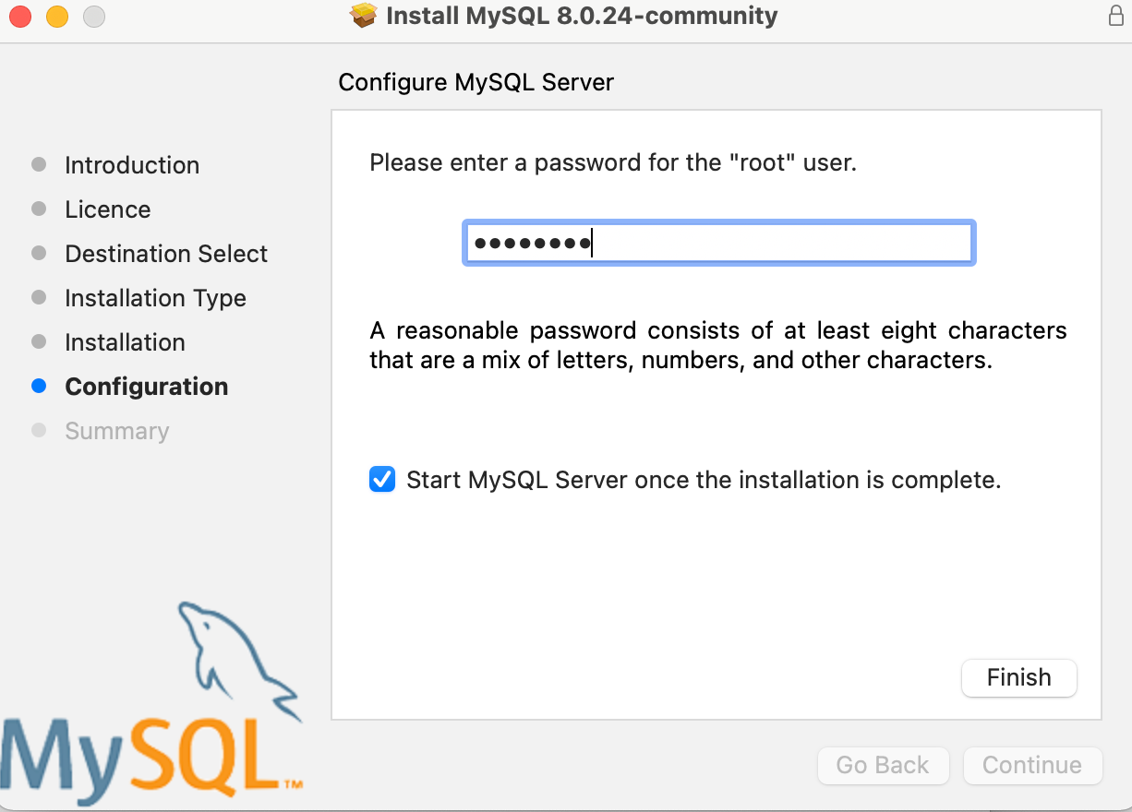
Task: Click the gray bullet next to Introduction
Action: coord(39,164)
